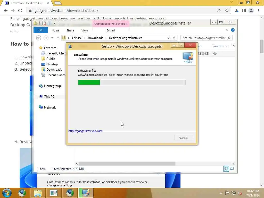Switch to the Share ribbon tab
Image resolution: width=264 pixels, height=198 pixels.
coord(70,30)
